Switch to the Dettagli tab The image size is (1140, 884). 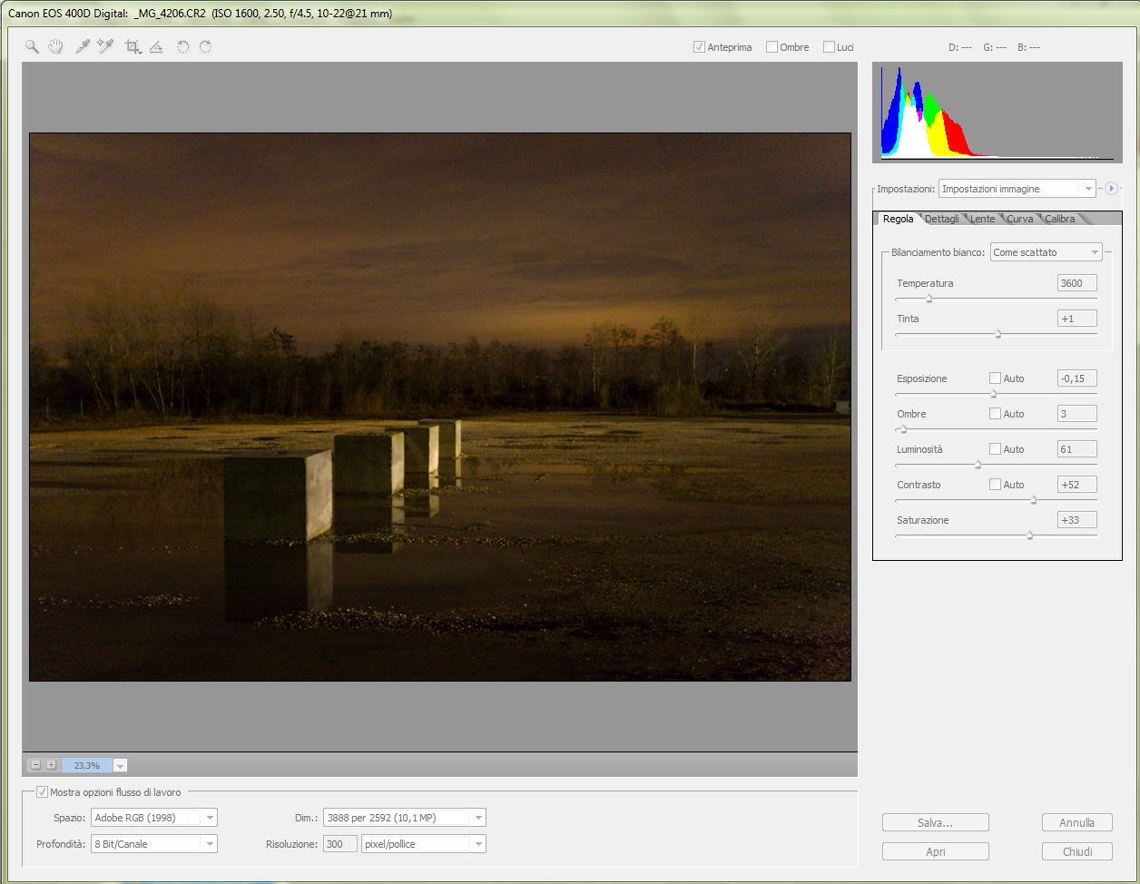click(941, 219)
